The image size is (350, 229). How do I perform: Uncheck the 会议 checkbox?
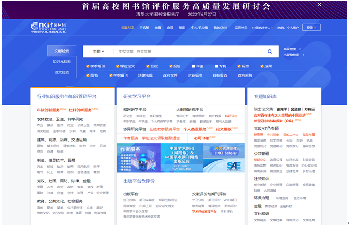click(x=148, y=66)
